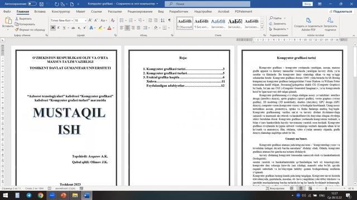
Task: Click the Increase font size icon
Action: [90, 21]
